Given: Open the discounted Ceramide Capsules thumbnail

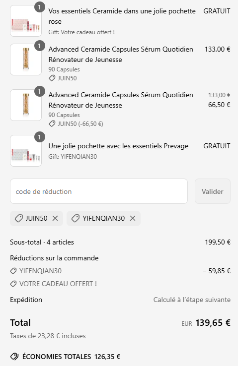Looking at the screenshot, I should 26,105.
